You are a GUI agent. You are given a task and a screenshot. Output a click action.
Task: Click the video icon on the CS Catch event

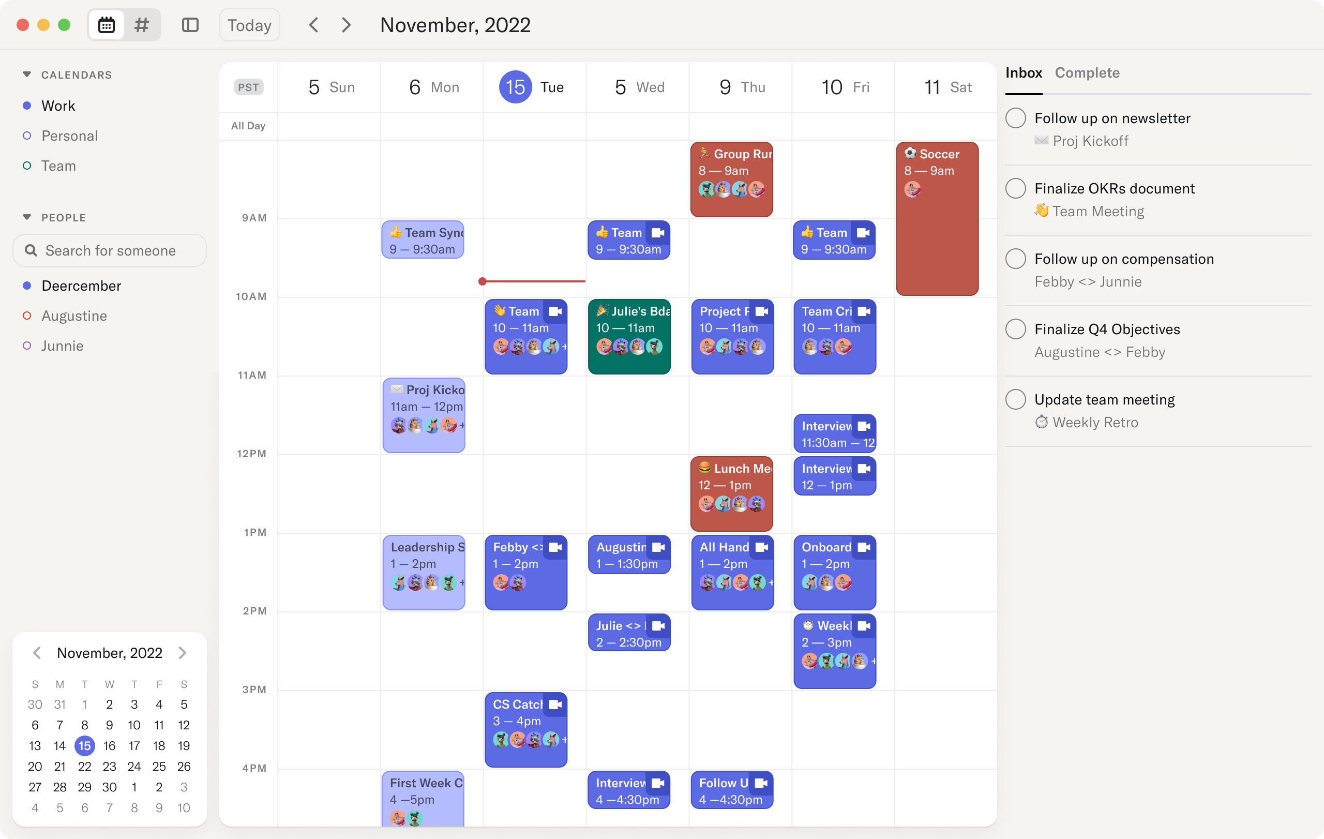(556, 705)
